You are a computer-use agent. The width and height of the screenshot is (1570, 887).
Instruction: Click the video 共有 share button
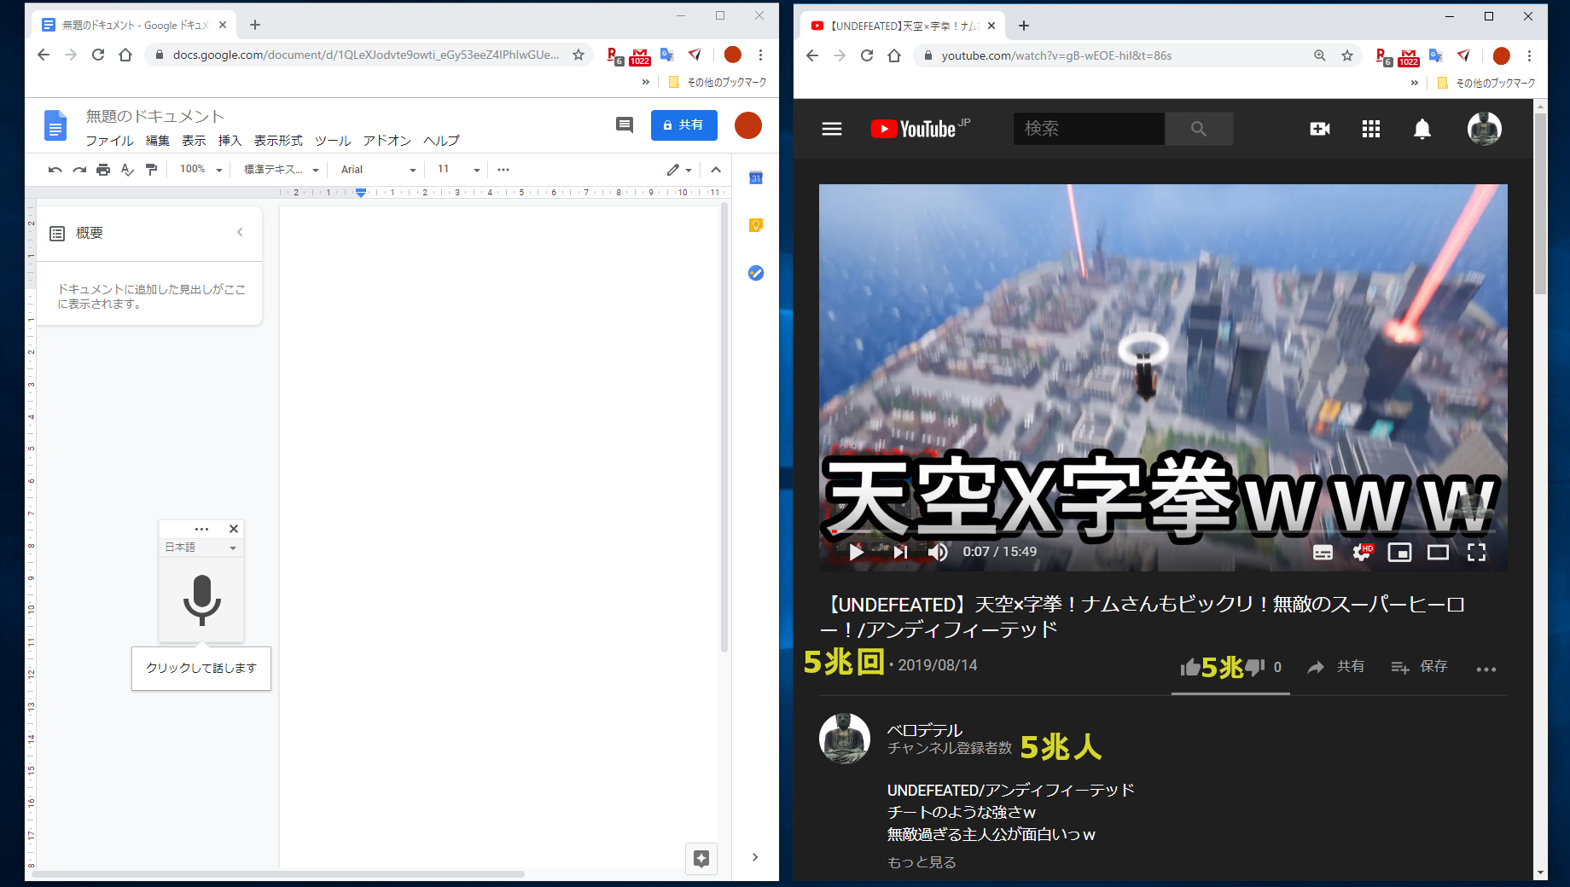point(1336,667)
